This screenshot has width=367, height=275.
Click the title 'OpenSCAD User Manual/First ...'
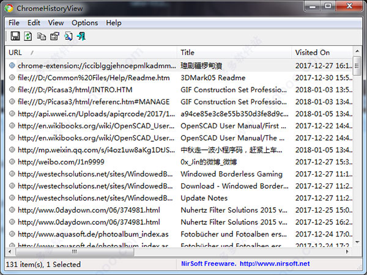click(x=234, y=126)
